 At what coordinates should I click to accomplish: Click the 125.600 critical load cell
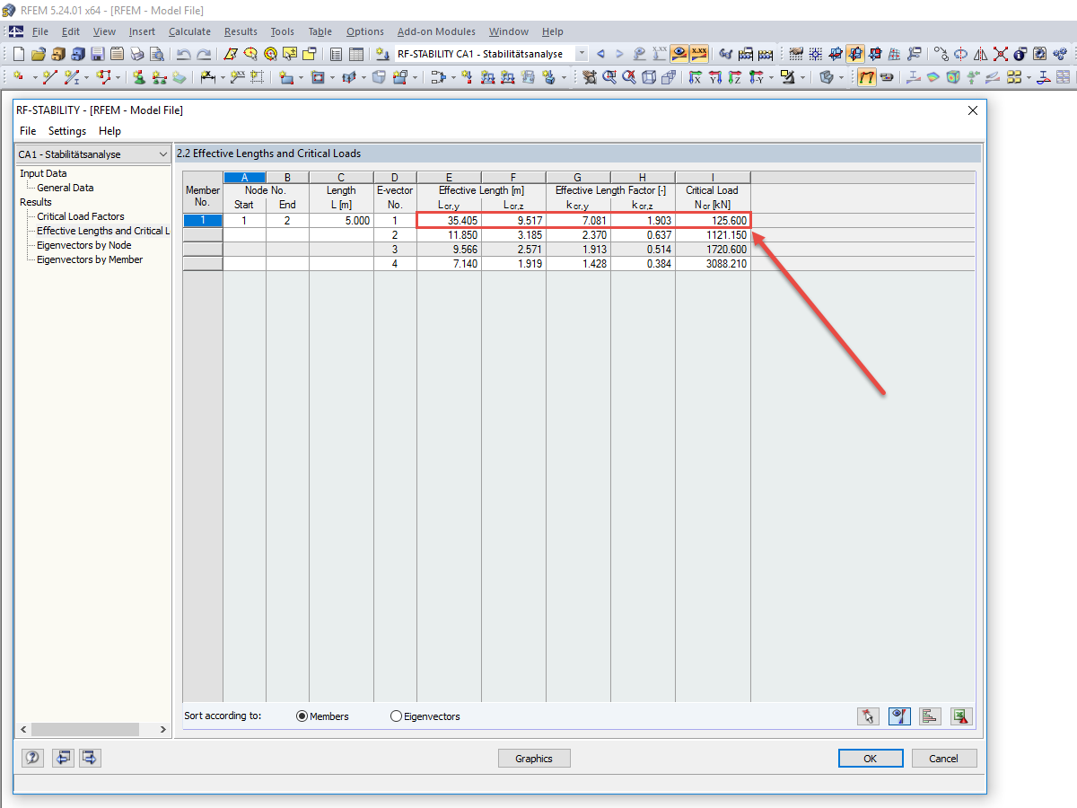pos(713,221)
